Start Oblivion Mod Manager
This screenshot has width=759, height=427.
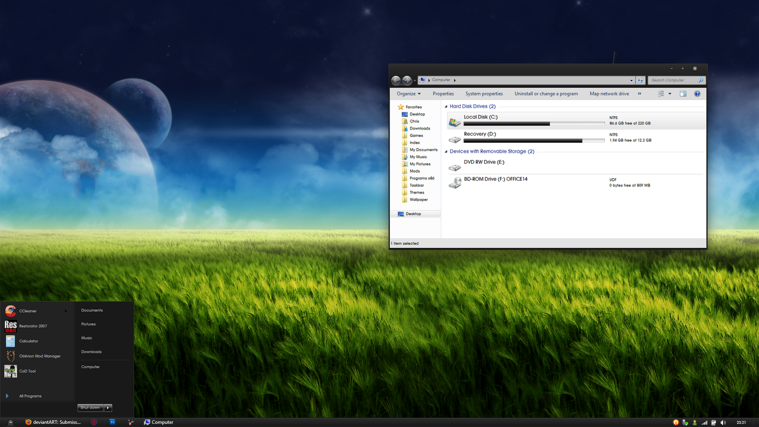40,356
